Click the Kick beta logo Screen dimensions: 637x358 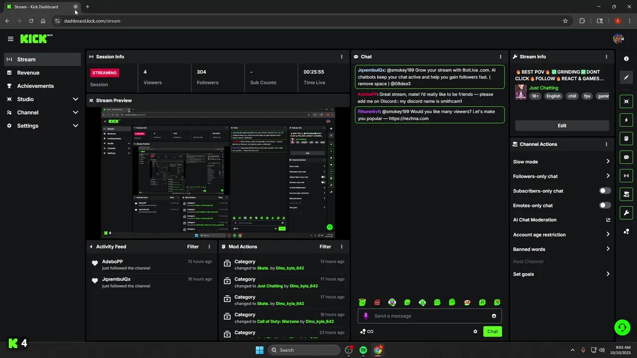[x=36, y=39]
